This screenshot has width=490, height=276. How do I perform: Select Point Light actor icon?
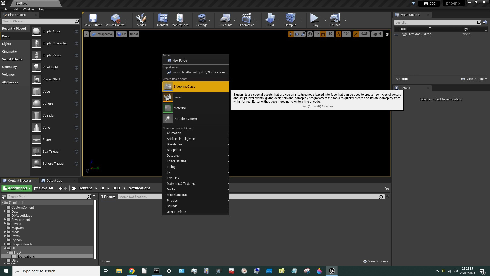[x=36, y=67]
